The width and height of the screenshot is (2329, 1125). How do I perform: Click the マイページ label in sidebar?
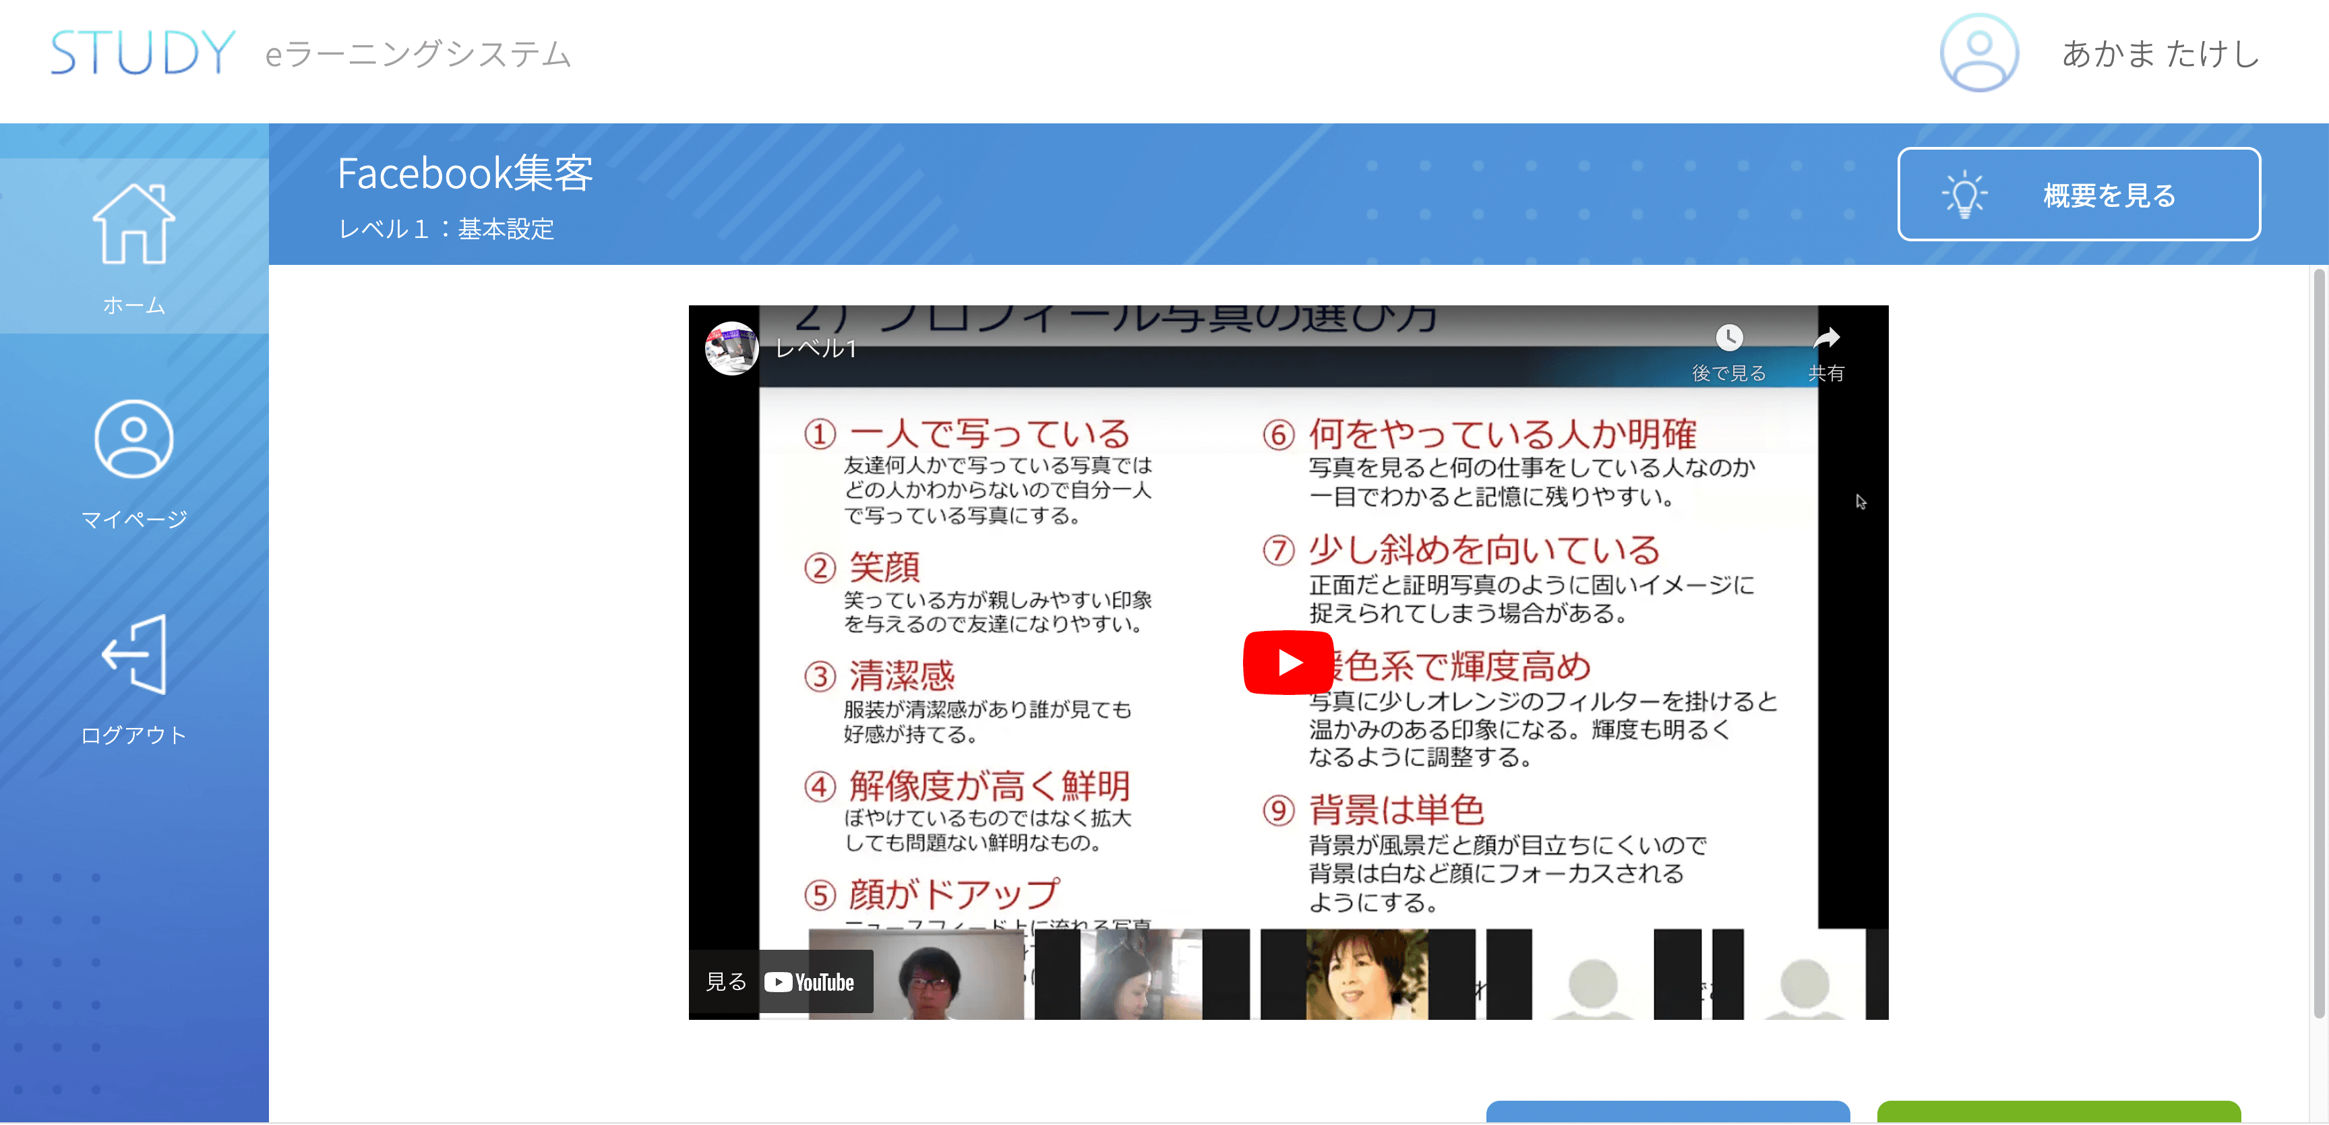134,519
